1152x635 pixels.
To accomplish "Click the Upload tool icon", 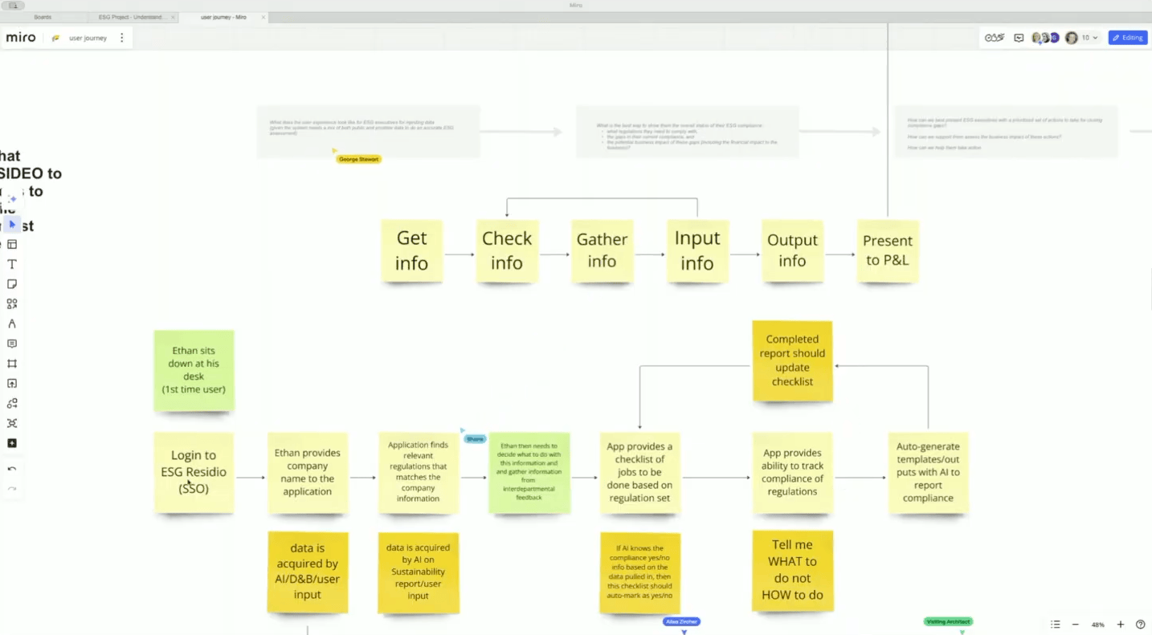I will click(12, 384).
